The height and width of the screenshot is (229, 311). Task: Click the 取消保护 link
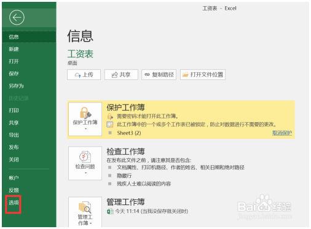click(x=282, y=133)
